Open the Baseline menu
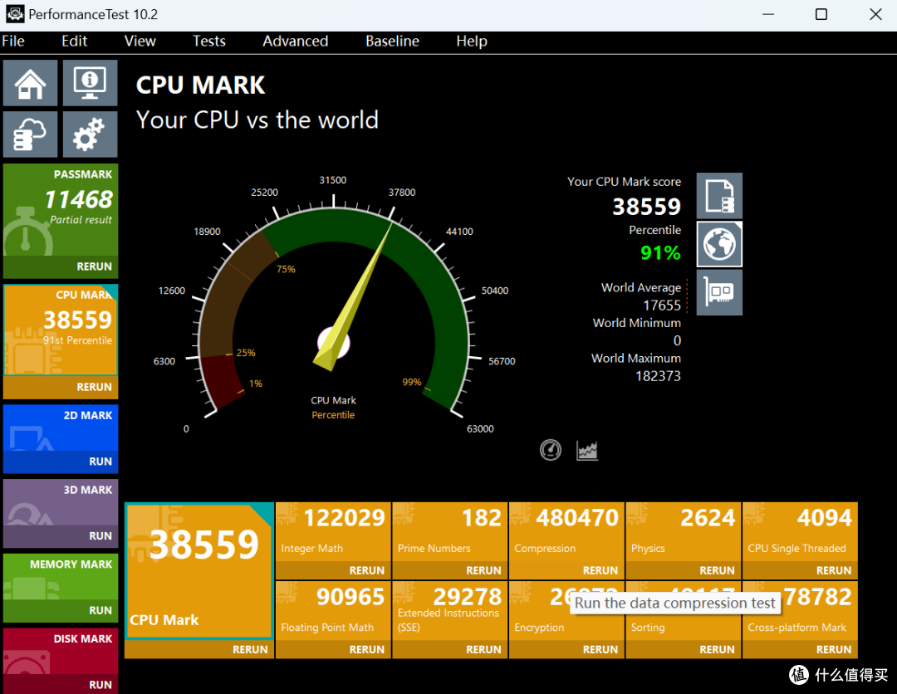 pyautogui.click(x=392, y=42)
